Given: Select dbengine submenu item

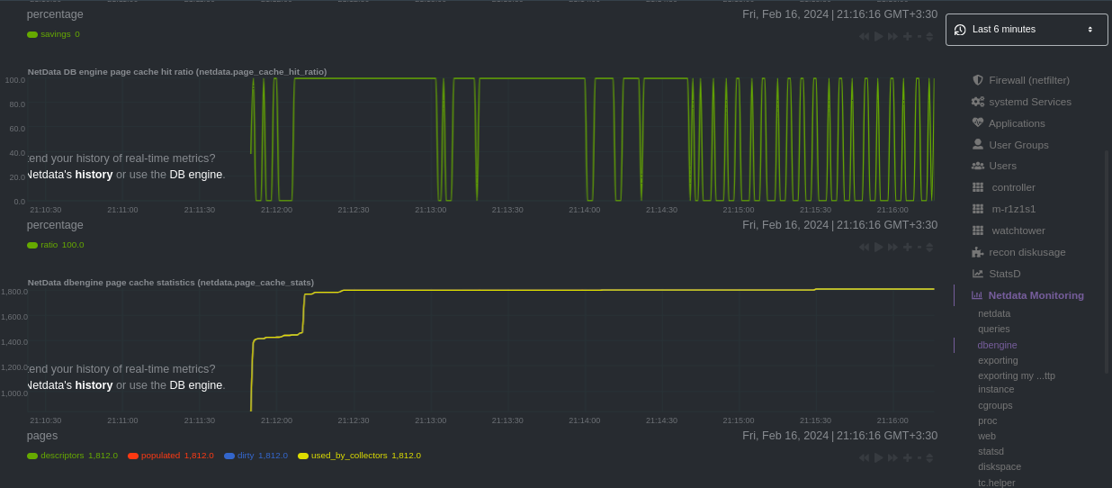Looking at the screenshot, I should 997,345.
